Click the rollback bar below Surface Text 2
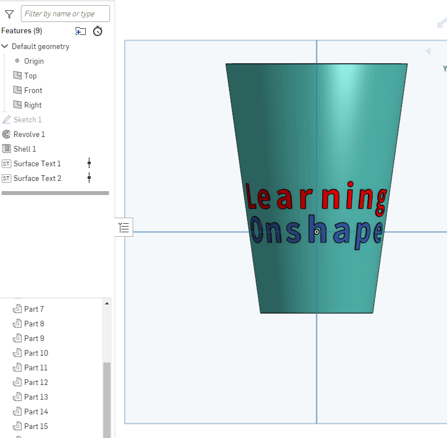The image size is (447, 438). click(55, 193)
